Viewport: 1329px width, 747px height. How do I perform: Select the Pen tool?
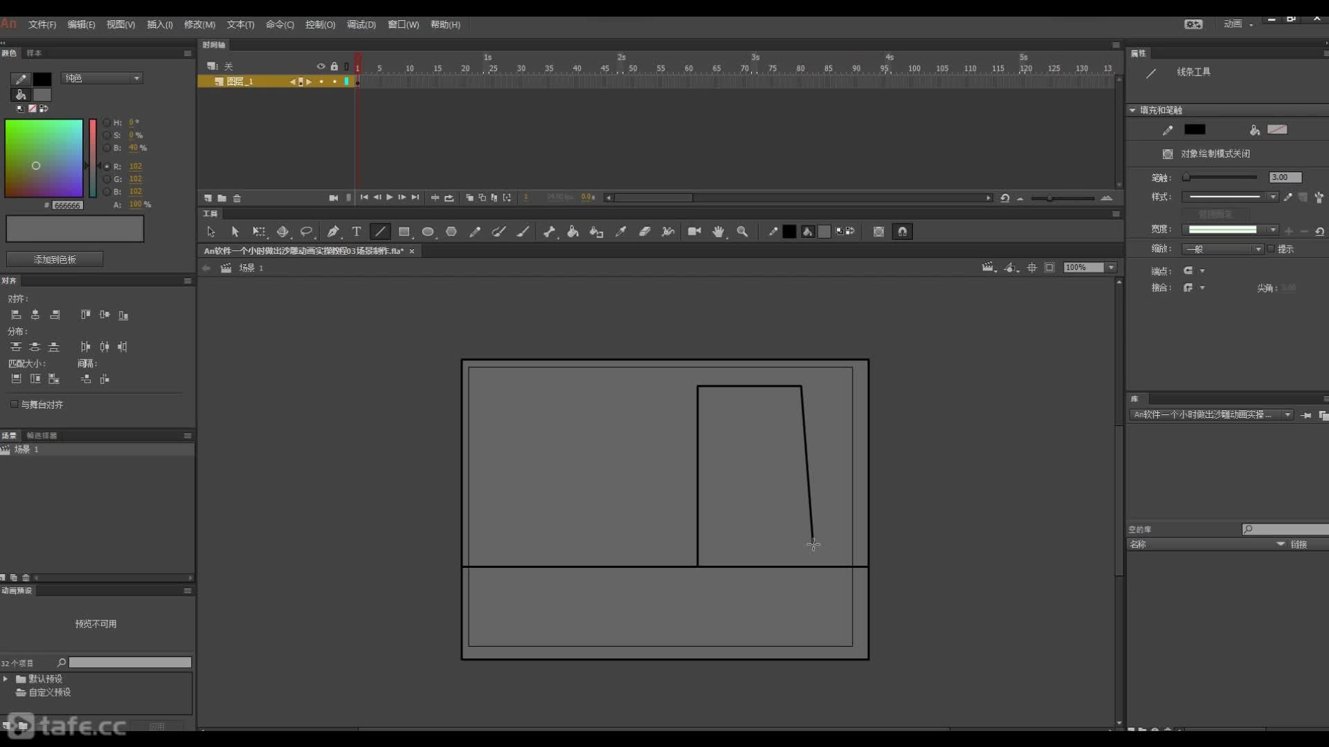pyautogui.click(x=333, y=232)
